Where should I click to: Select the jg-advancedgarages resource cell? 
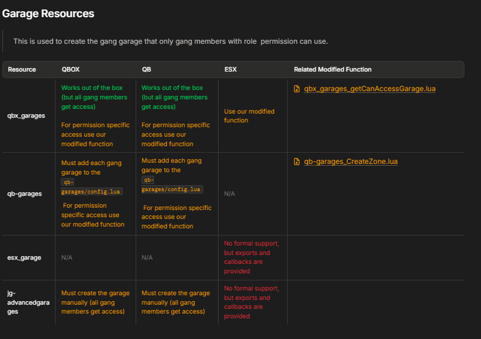28,302
